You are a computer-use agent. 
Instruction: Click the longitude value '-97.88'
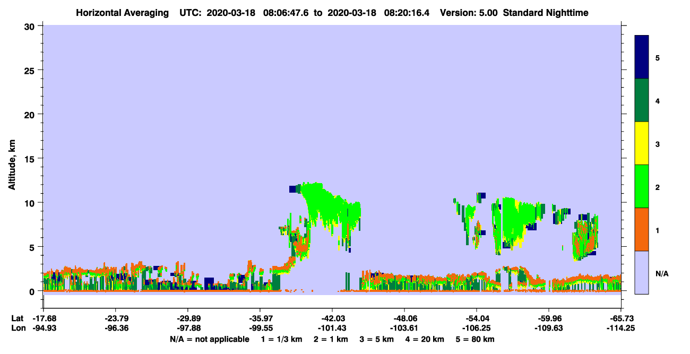pos(188,328)
